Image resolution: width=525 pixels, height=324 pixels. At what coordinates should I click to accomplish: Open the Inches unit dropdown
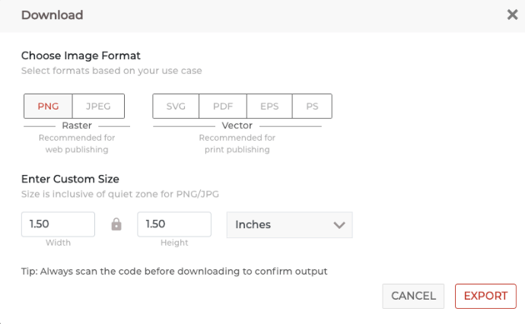(x=290, y=224)
